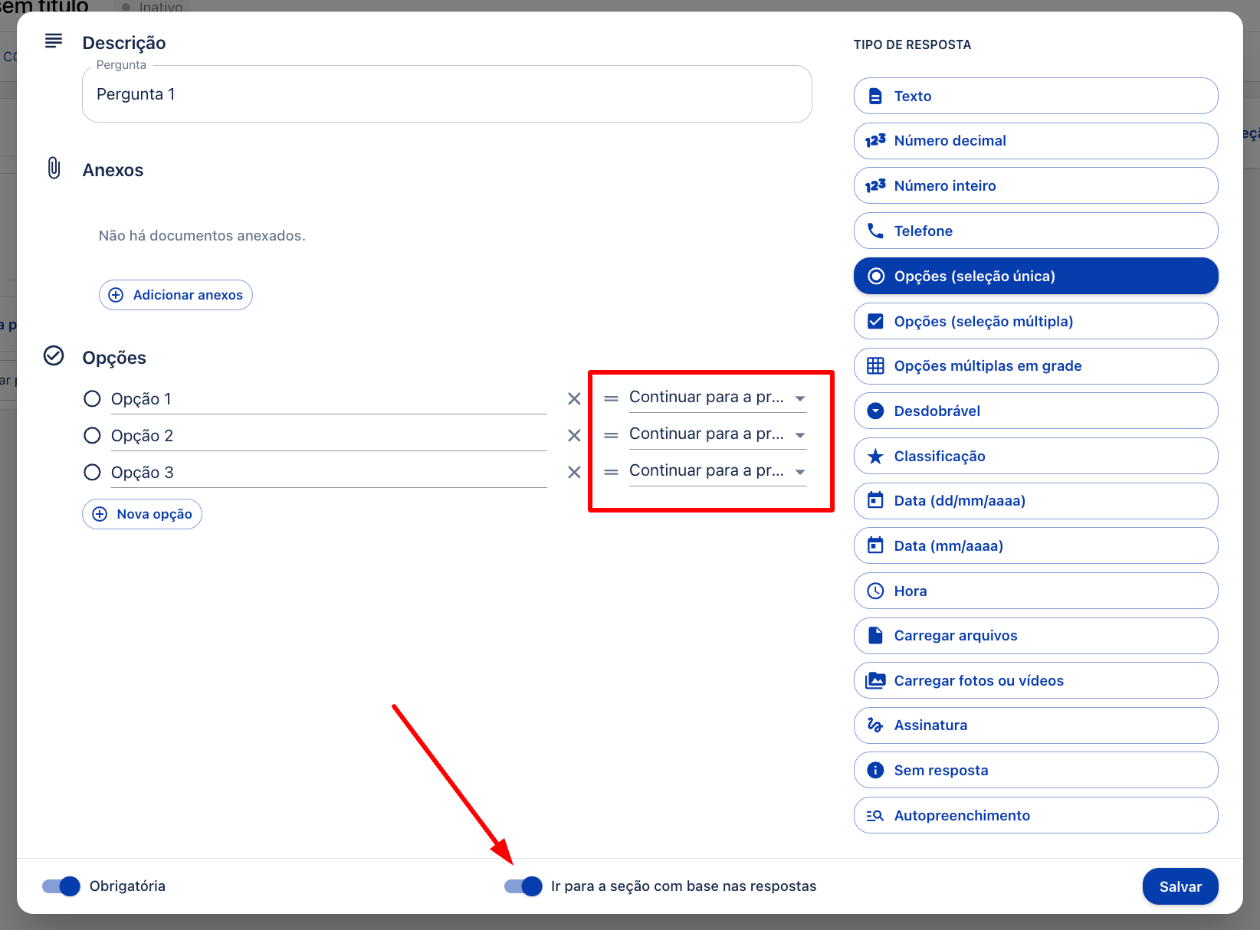Choose Opções (seleção múltipla) response type
This screenshot has height=930, width=1260.
point(1035,321)
